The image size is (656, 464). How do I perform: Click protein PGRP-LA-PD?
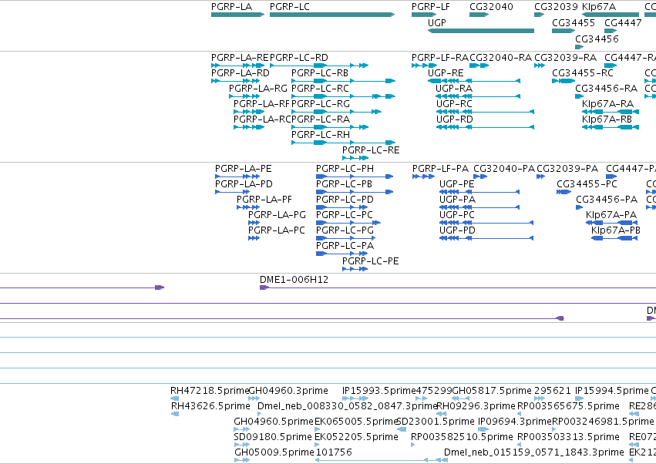233,192
